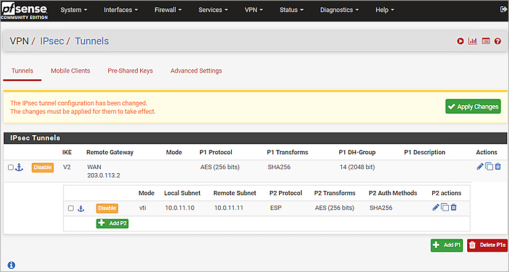509x272 pixels.
Task: Edit the vti P2 entry via its pencil icon
Action: pyautogui.click(x=436, y=208)
